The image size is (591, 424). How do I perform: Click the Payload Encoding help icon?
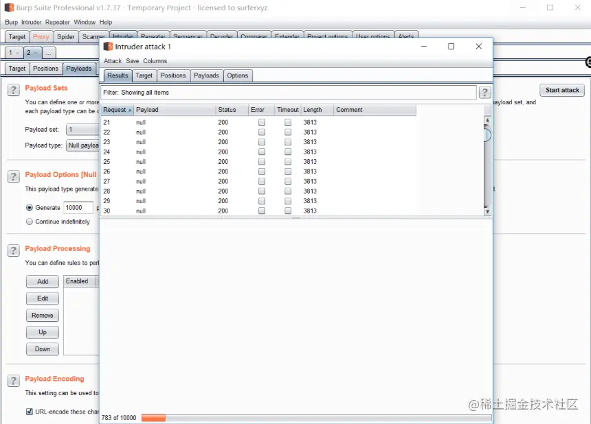(x=14, y=381)
